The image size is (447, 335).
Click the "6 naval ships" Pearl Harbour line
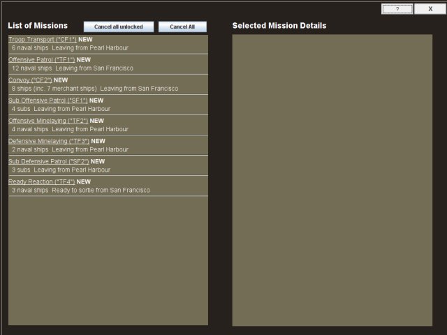point(70,48)
